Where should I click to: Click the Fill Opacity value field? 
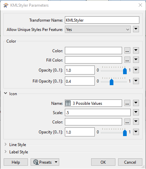(x=80, y=81)
